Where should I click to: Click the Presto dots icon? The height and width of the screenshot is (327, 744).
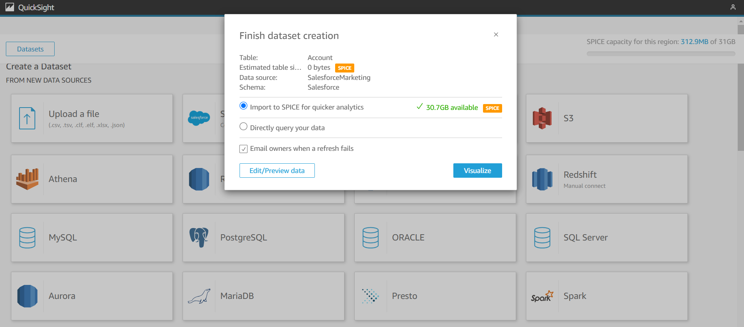coord(370,296)
